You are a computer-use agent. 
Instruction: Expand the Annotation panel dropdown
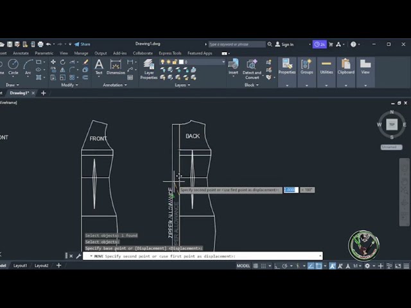click(x=115, y=85)
